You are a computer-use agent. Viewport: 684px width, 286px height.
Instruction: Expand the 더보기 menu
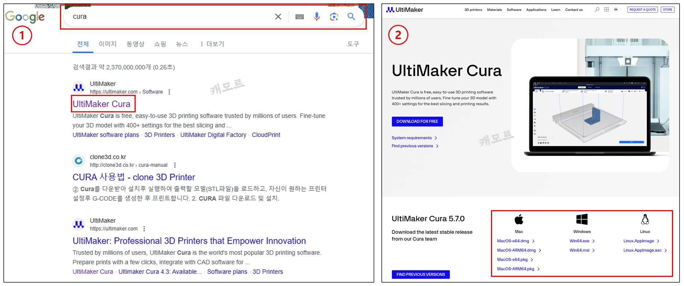pos(212,44)
